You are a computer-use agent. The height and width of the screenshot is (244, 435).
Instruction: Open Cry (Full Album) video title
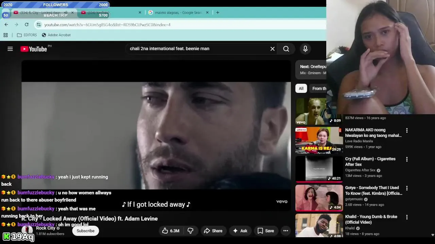pyautogui.click(x=370, y=162)
